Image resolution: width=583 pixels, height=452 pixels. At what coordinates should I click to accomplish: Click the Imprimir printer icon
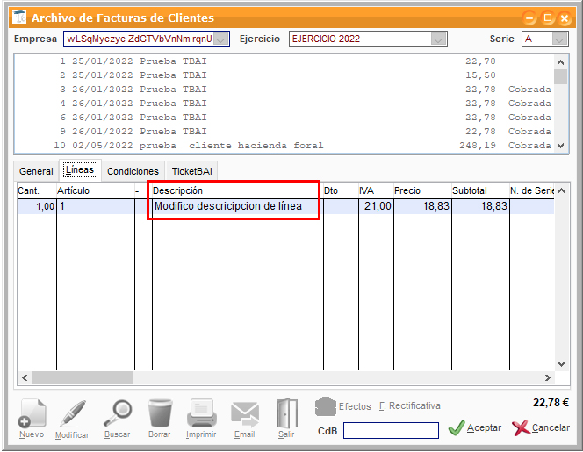point(201,413)
